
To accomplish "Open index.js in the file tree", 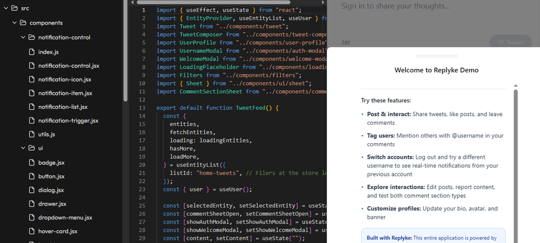I will click(48, 52).
